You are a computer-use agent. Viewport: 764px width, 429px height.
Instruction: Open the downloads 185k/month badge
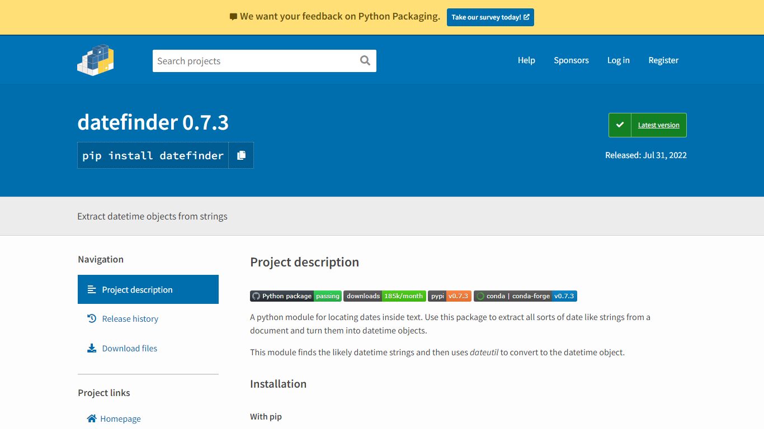[385, 296]
